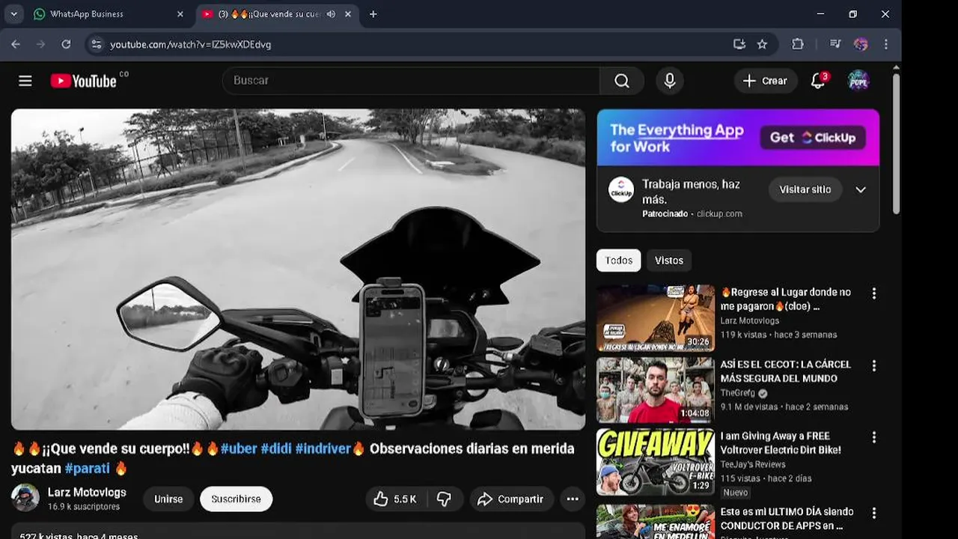
Task: Open the video's more actions menu
Action: (573, 499)
